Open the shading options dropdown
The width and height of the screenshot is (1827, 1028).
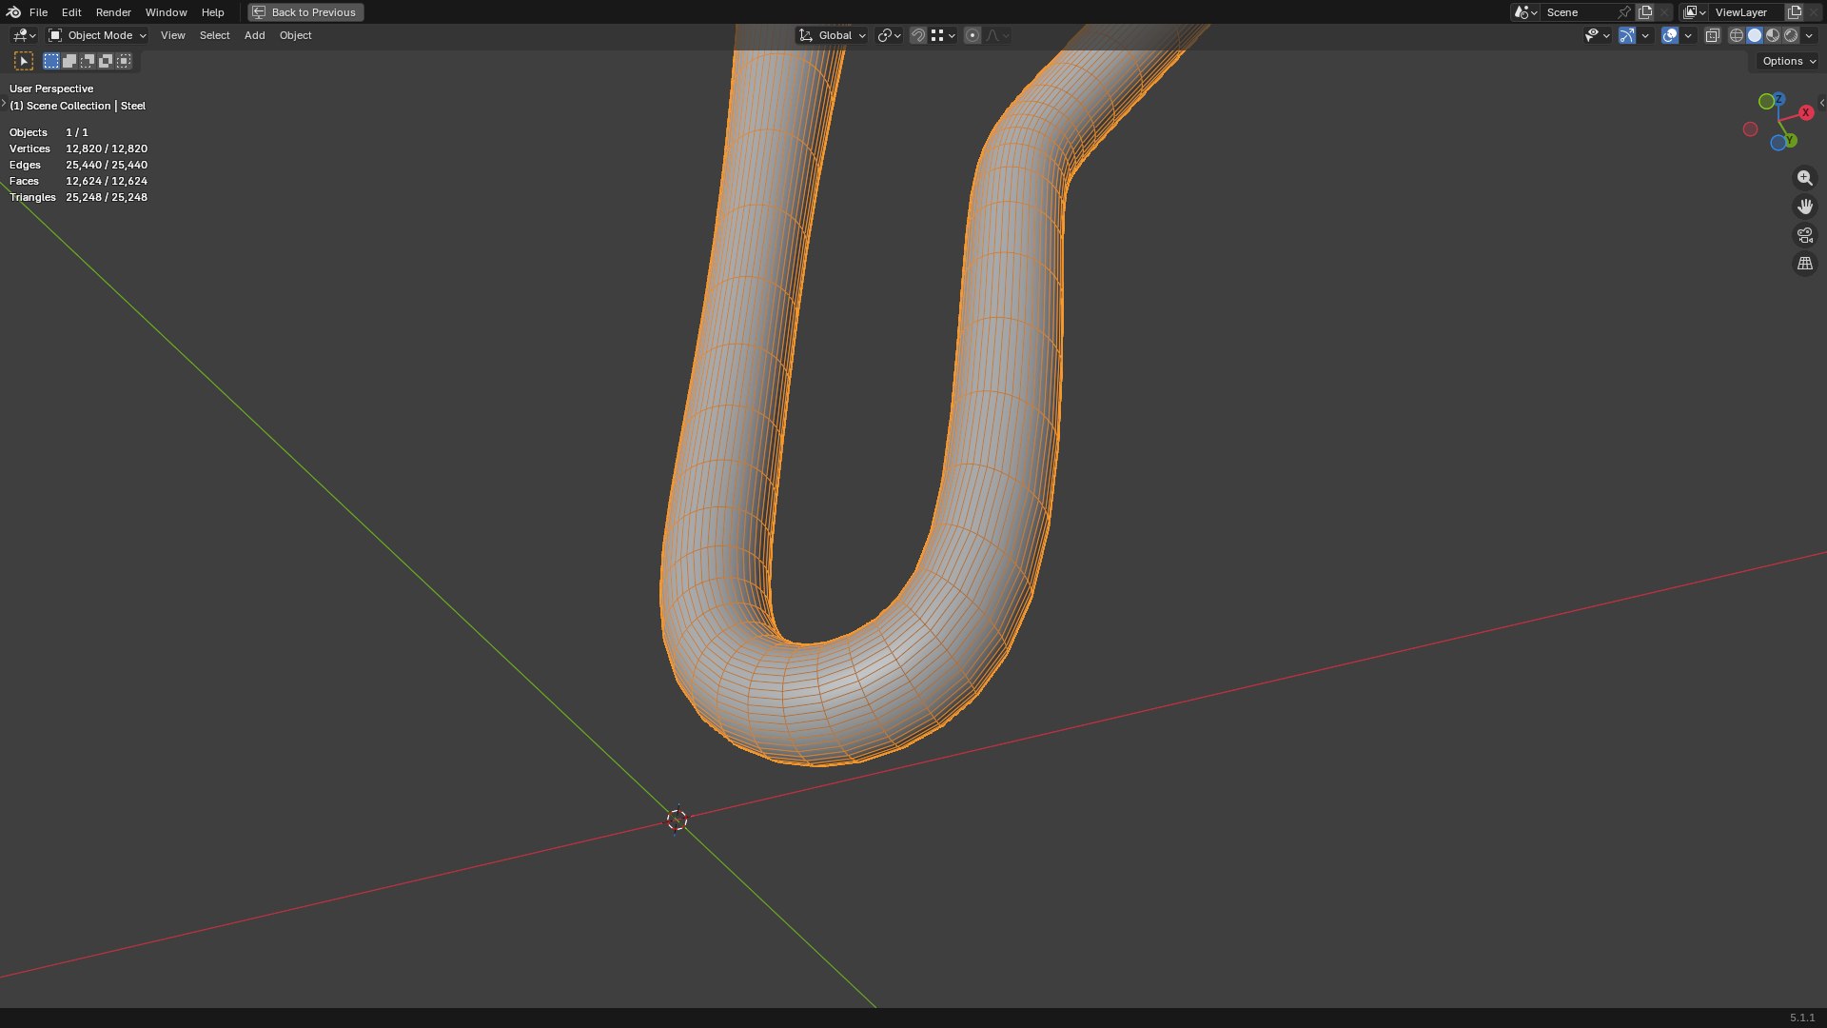coord(1809,35)
